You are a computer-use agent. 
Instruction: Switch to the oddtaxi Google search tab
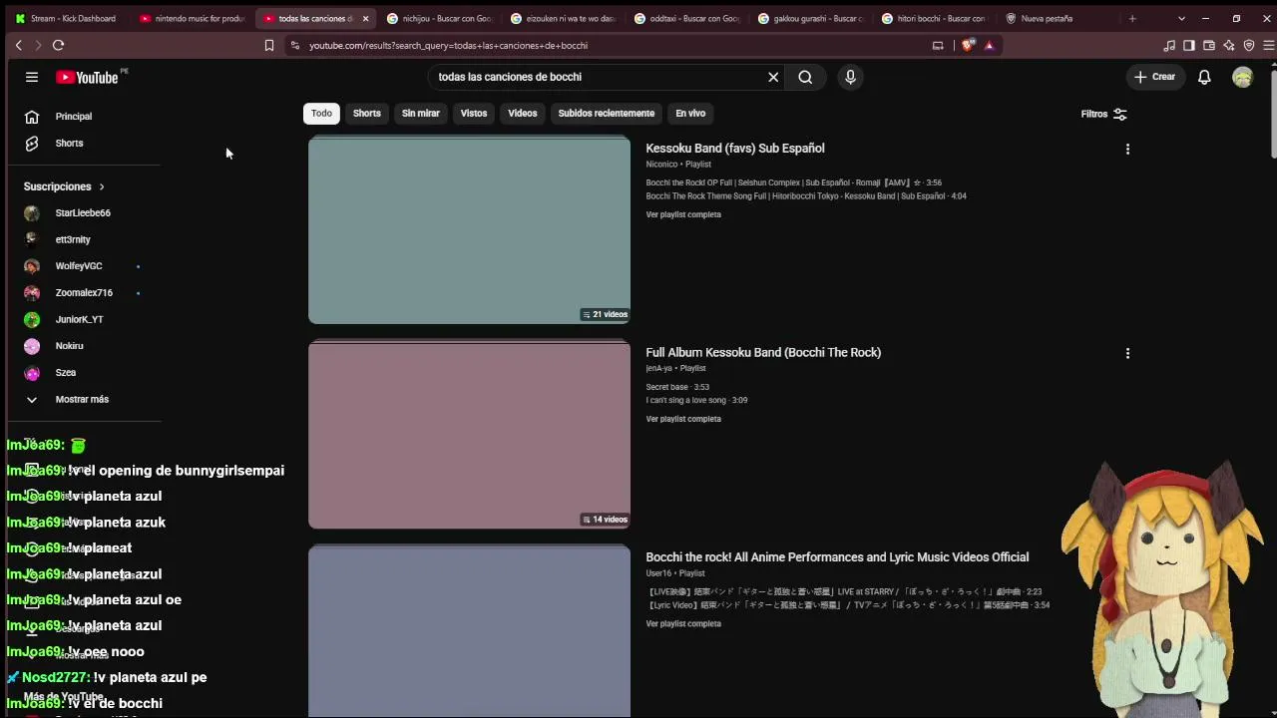[688, 18]
